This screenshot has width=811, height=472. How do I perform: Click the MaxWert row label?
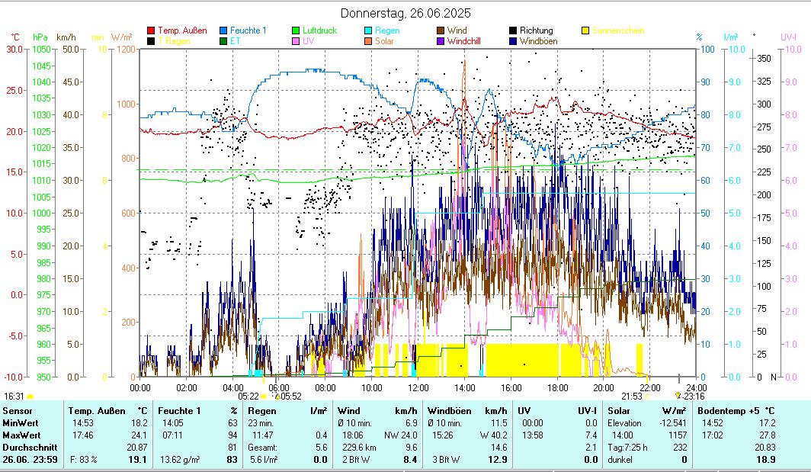click(21, 435)
